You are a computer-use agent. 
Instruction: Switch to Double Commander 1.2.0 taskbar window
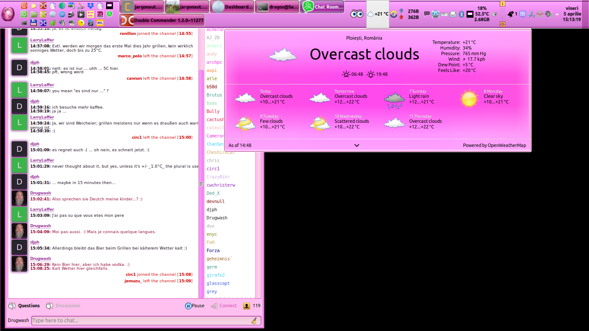point(162,20)
